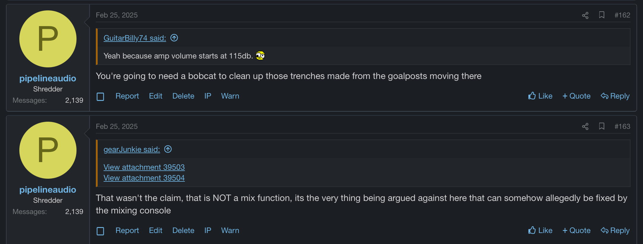Image resolution: width=643 pixels, height=244 pixels.
Task: Quote post #163
Action: coord(576,230)
